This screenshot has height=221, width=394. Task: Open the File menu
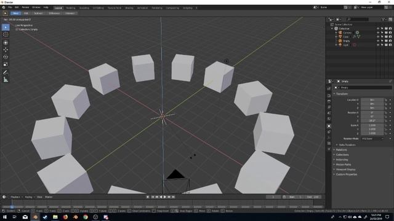10,7
